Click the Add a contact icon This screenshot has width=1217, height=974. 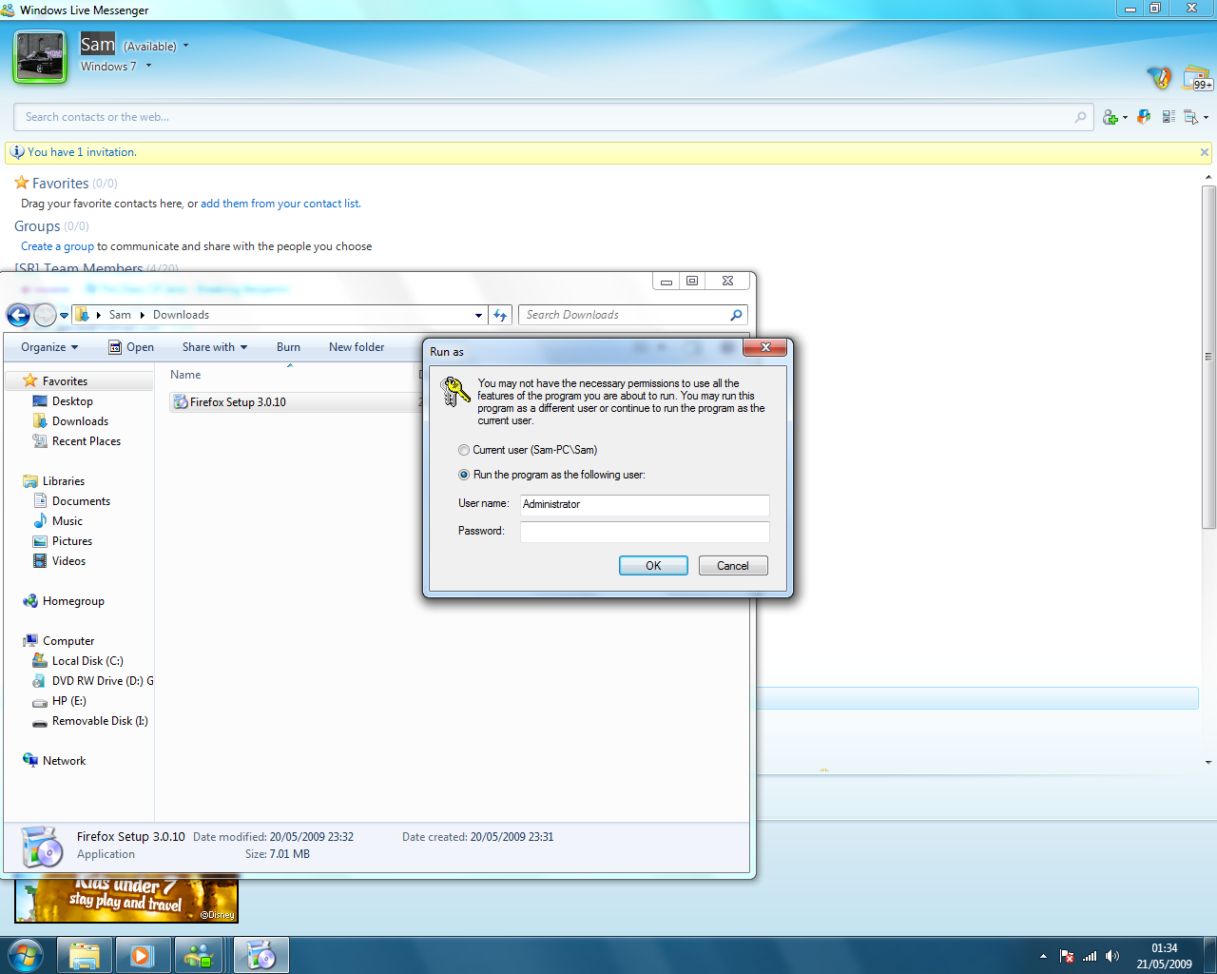click(1110, 117)
